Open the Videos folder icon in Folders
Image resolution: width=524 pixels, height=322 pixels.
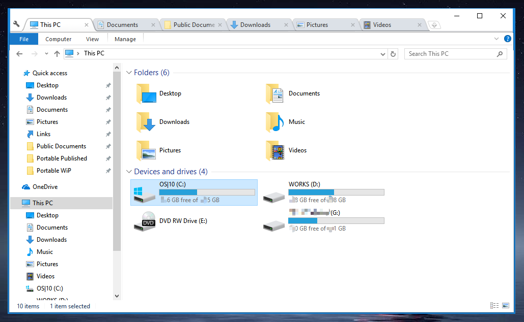point(275,150)
